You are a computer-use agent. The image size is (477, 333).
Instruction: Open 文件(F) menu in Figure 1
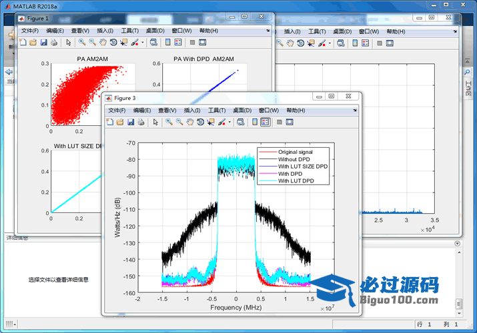30,31
